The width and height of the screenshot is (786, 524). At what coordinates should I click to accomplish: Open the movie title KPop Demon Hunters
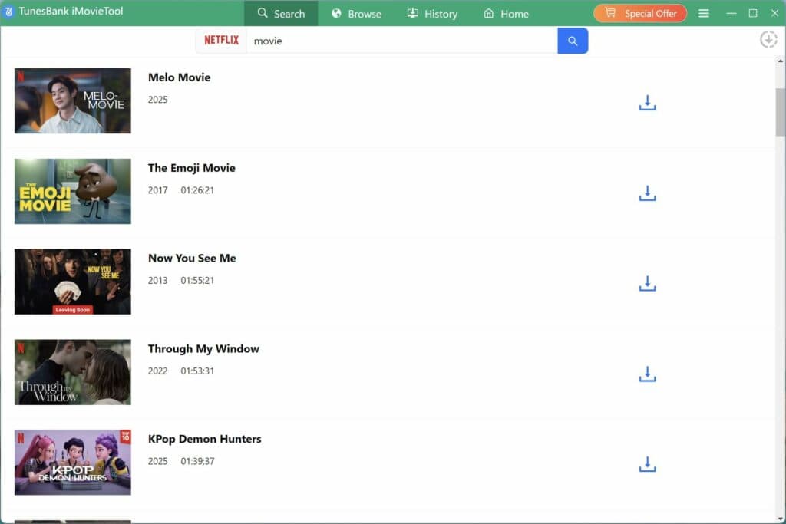click(205, 439)
